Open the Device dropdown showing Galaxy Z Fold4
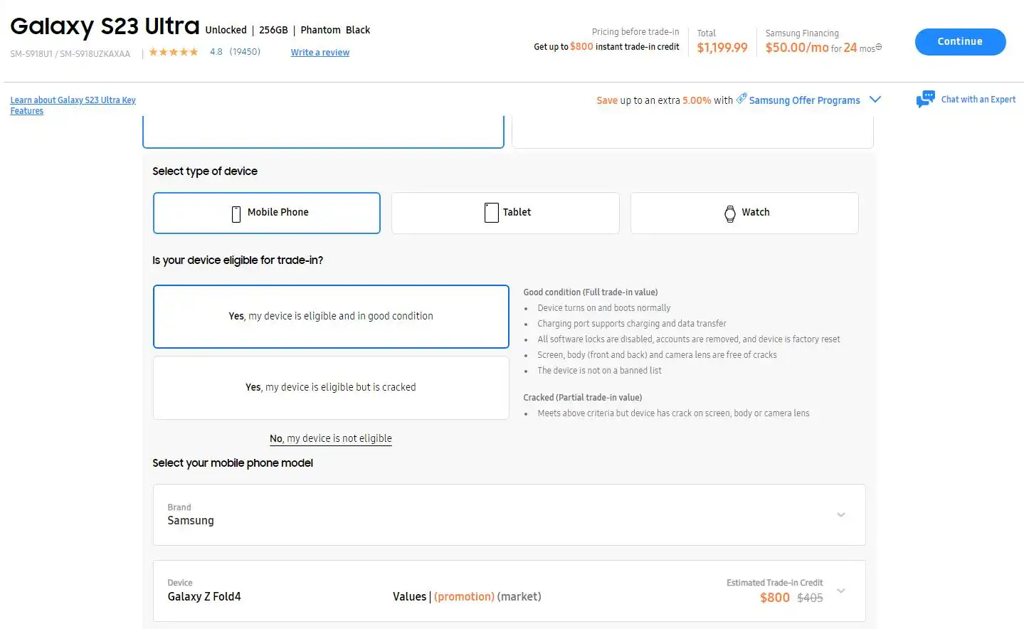The height and width of the screenshot is (629, 1024). pos(509,591)
